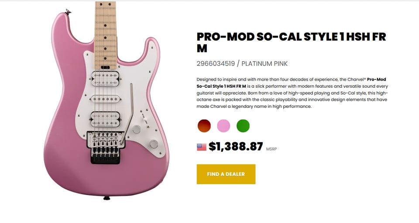Image resolution: width=419 pixels, height=223 pixels.
Task: Pick the green finish color swatch
Action: pos(243,126)
